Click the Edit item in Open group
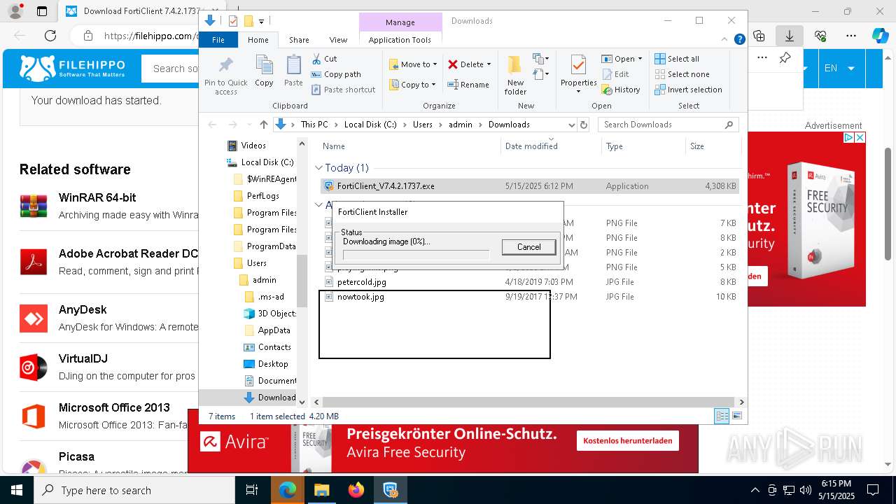Viewport: 896px width, 504px height. point(615,74)
